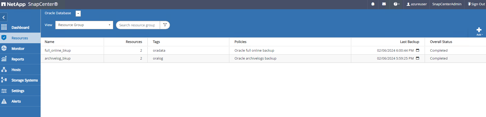486x117 pixels.
Task: Open the Monitor section
Action: point(18,48)
